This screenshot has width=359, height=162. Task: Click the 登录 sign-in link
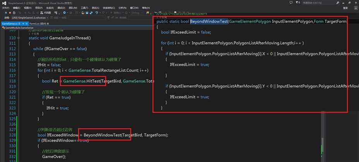[345, 8]
